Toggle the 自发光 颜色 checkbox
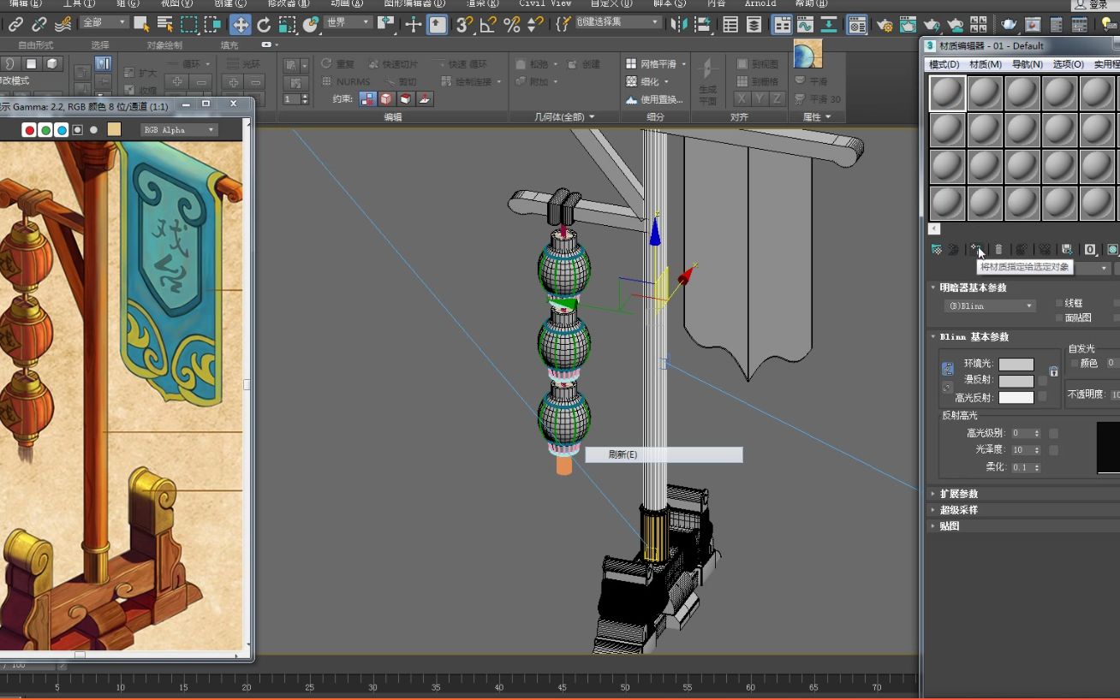The width and height of the screenshot is (1120, 700). tap(1075, 364)
